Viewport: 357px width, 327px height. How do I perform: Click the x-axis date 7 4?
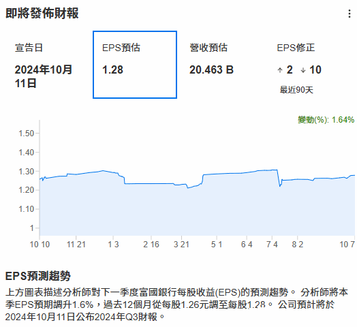(x=272, y=245)
